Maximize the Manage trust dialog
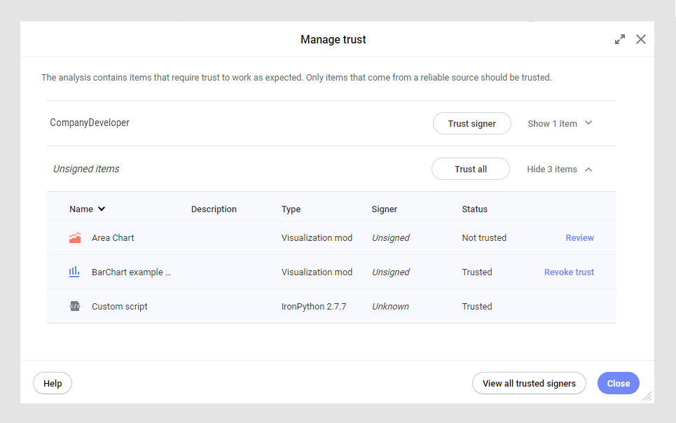The width and height of the screenshot is (676, 423). [x=620, y=40]
